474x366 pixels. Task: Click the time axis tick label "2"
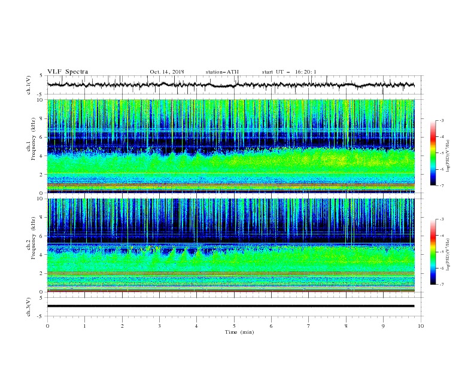[122, 326]
